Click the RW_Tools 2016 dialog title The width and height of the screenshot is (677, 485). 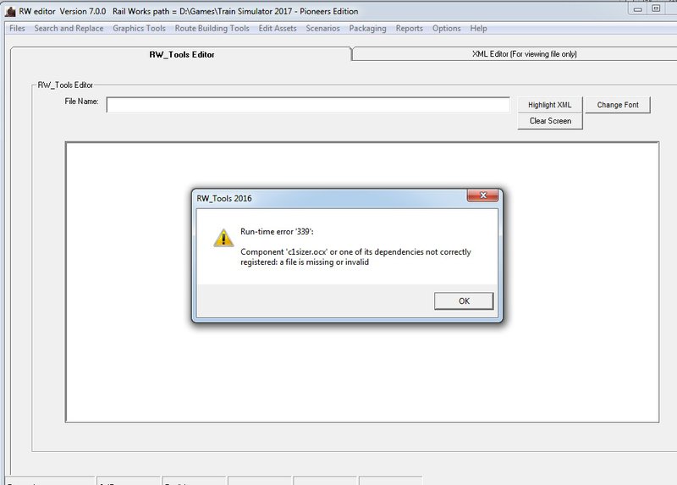[x=224, y=199]
